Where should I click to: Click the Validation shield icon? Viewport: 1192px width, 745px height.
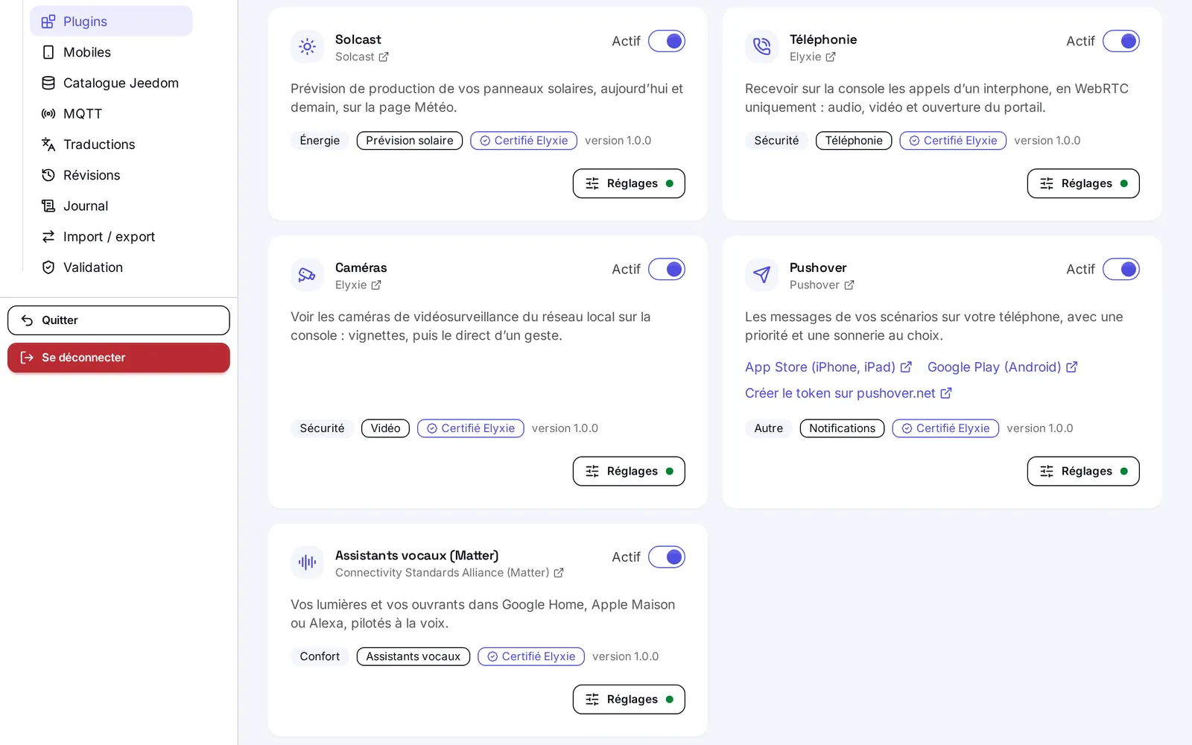(x=48, y=267)
